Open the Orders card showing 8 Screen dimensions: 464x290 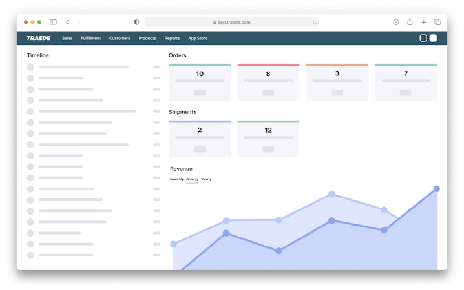pos(268,82)
